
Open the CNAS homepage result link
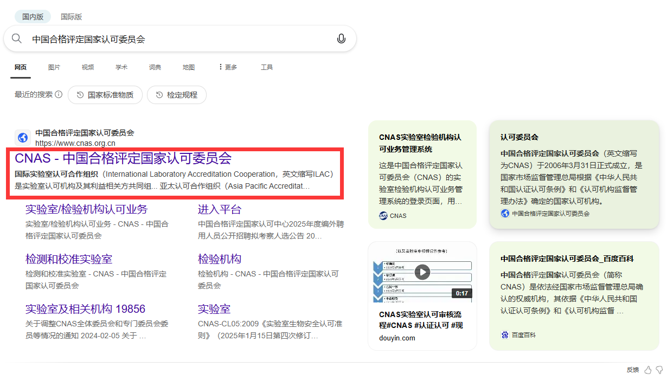coord(123,158)
